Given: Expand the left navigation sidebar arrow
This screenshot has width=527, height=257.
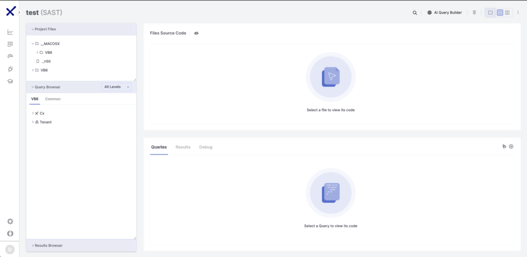Looking at the screenshot, I should (x=19, y=12).
